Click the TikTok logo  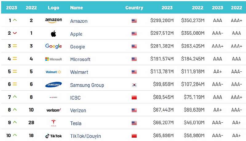[x=54, y=136]
